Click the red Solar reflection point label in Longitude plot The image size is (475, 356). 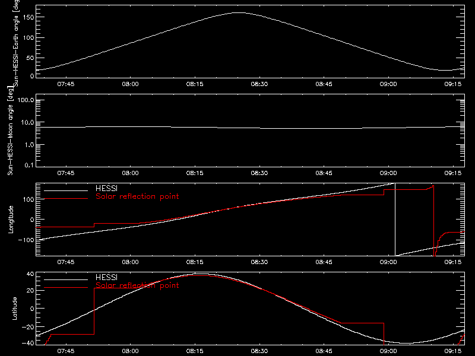point(137,197)
